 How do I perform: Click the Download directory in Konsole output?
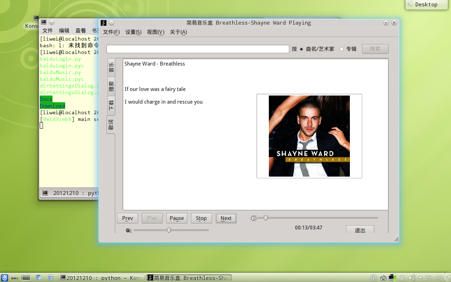[52, 106]
